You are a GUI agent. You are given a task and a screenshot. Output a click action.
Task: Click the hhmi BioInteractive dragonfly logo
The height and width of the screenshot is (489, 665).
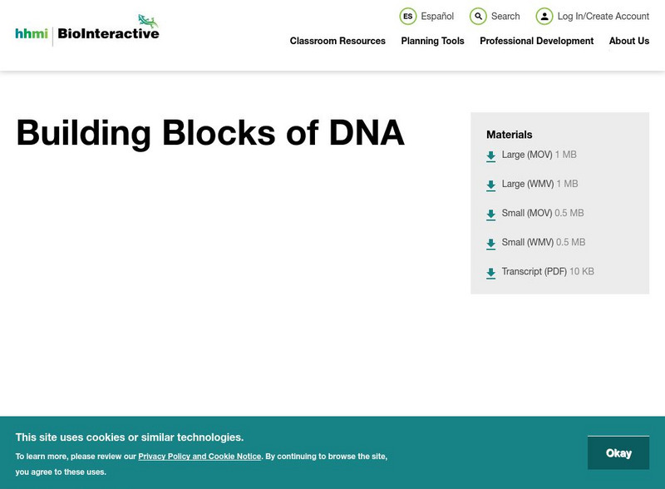pos(86,28)
